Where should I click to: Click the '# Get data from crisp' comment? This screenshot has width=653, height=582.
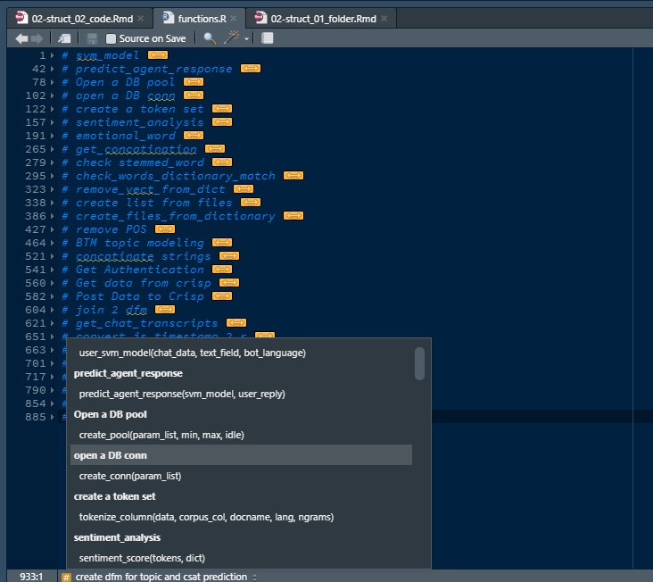click(x=136, y=283)
